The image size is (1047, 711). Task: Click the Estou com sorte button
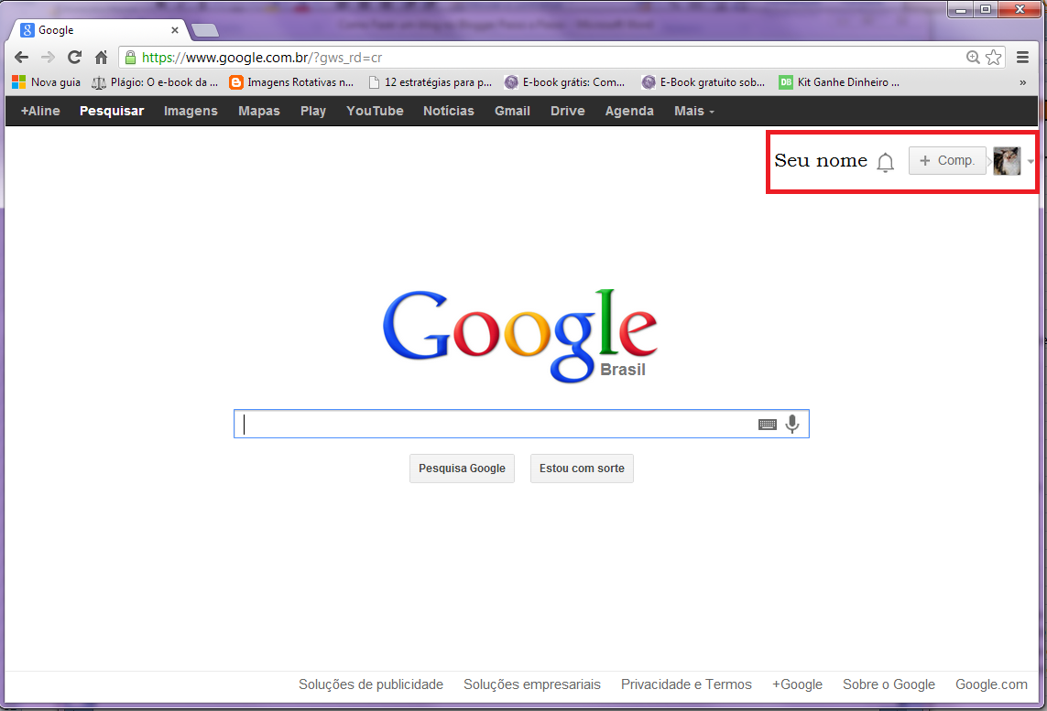pos(582,469)
